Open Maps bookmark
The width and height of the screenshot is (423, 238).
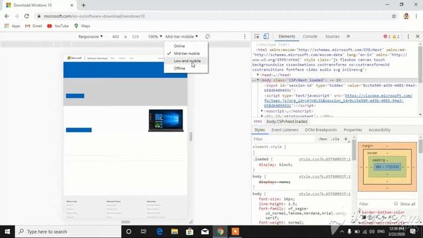point(82,26)
